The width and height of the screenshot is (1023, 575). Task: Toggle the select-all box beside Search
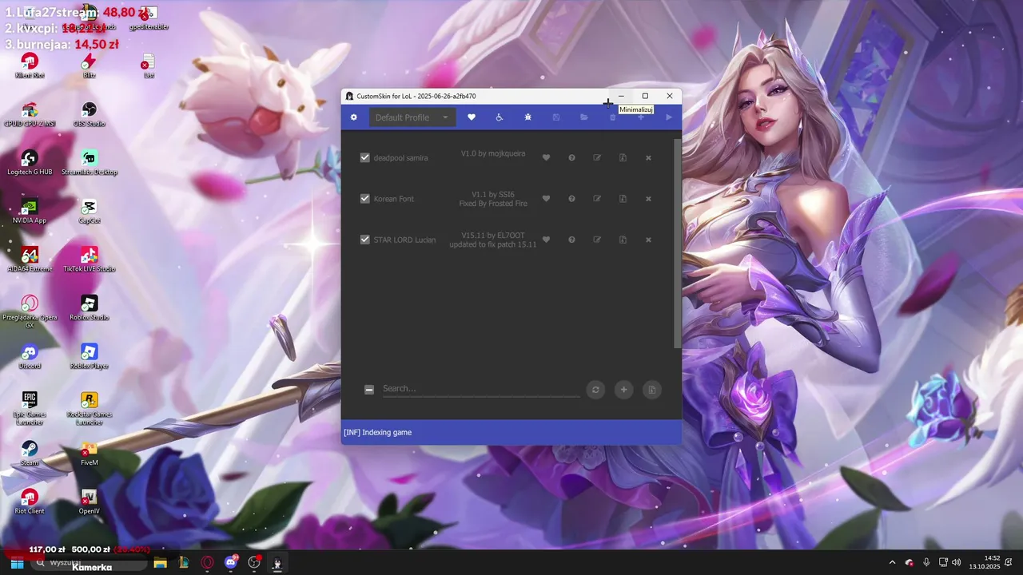(369, 390)
